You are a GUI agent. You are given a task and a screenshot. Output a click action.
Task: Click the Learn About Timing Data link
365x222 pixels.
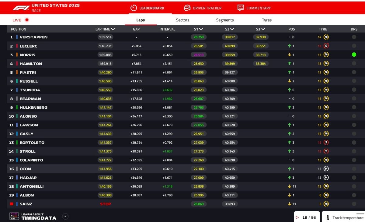(39, 217)
